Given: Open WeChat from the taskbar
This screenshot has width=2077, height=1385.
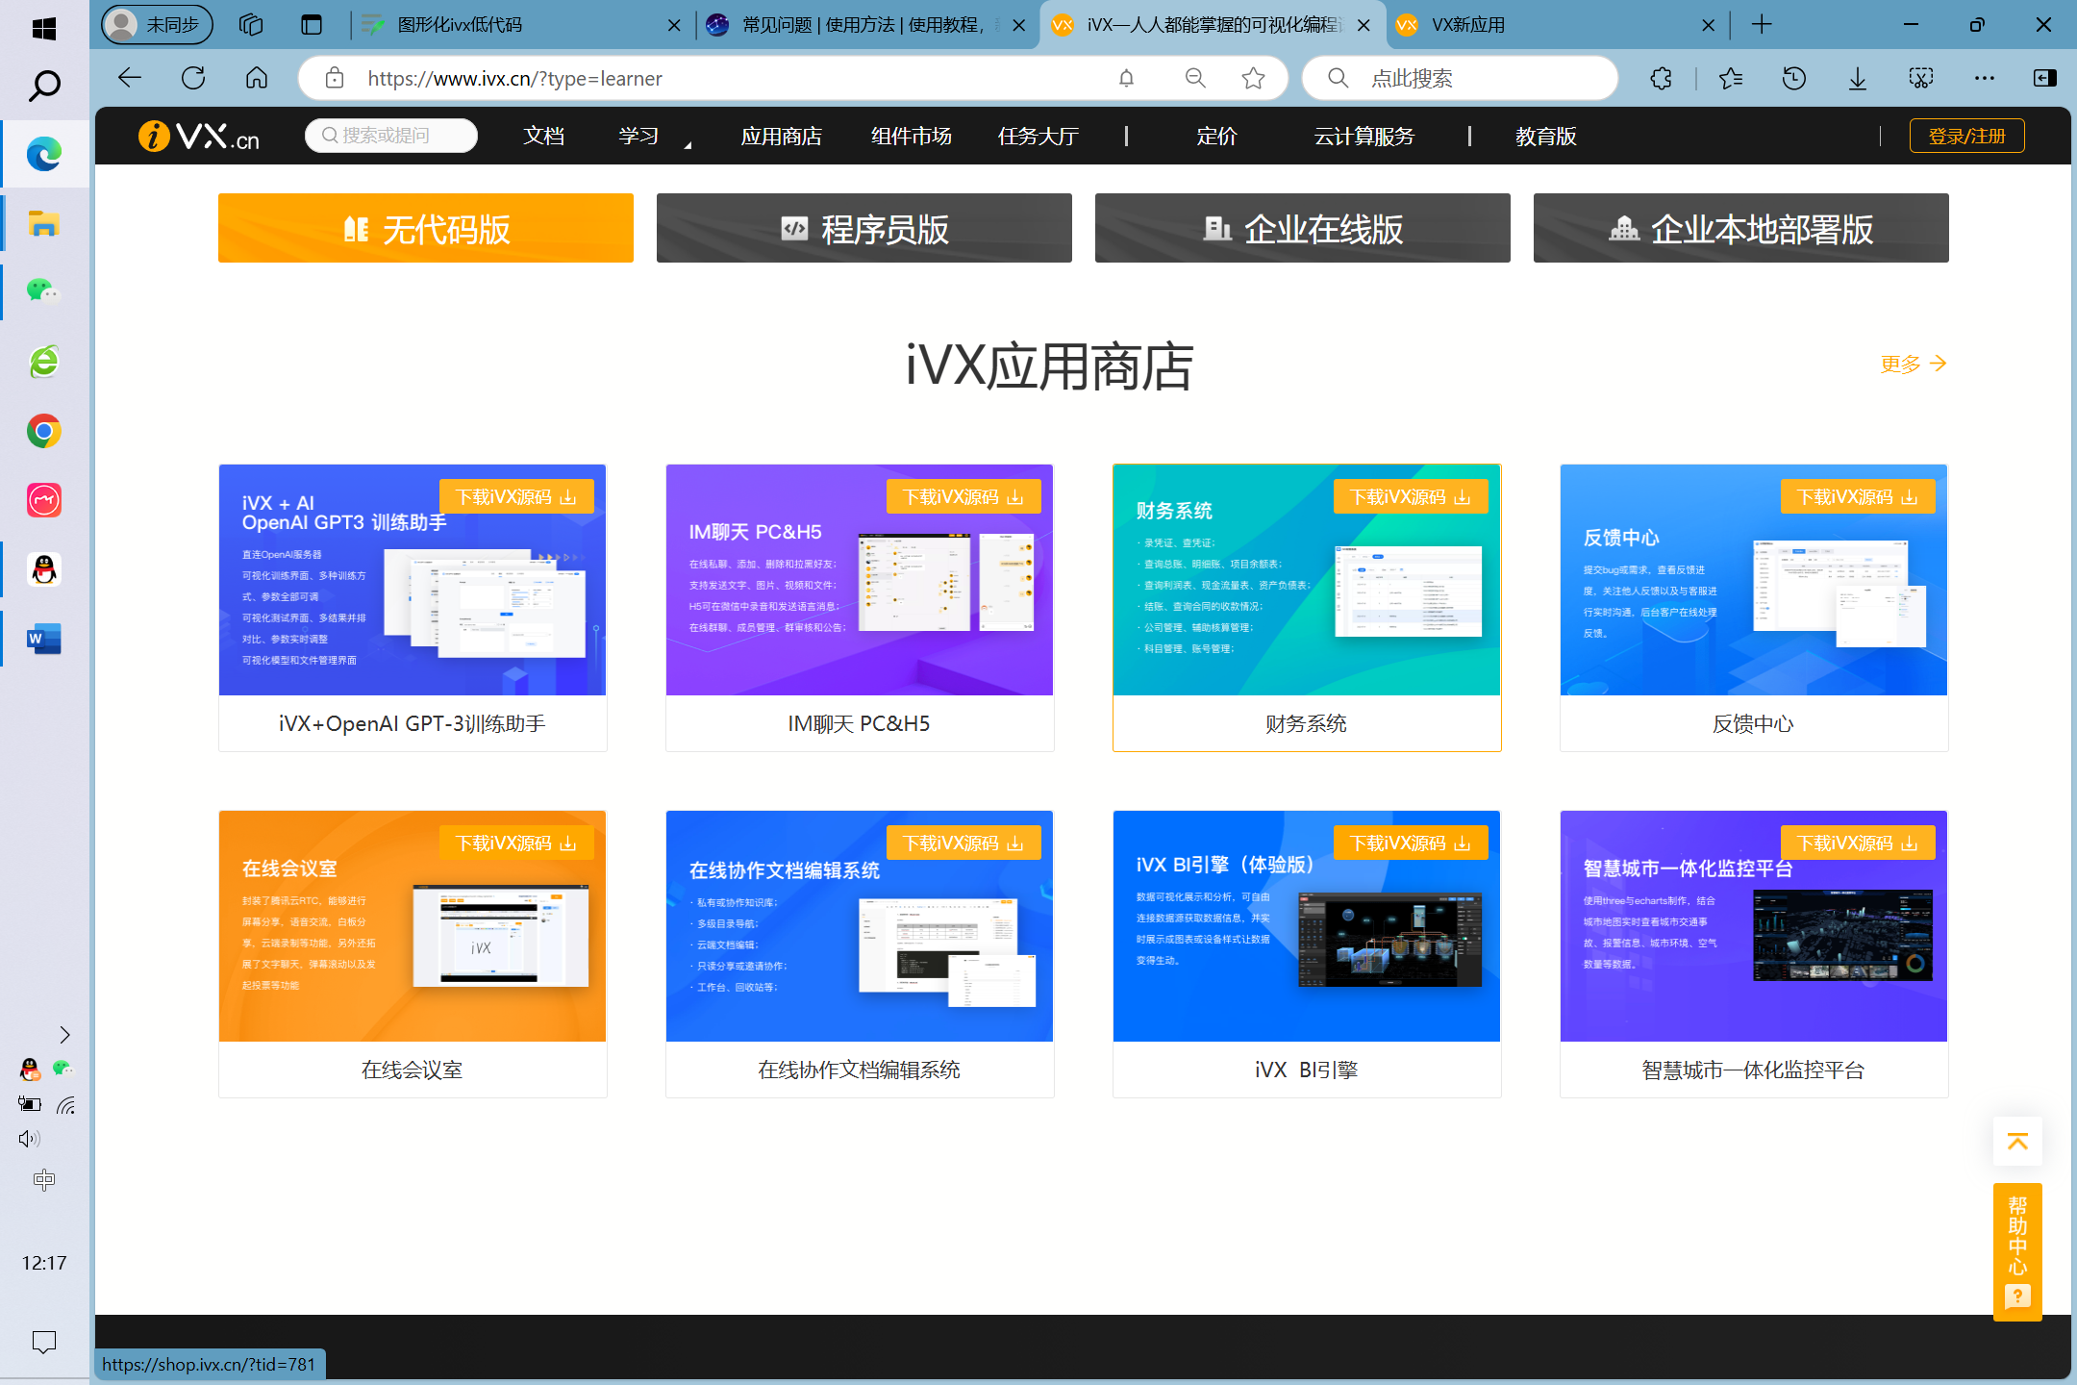Looking at the screenshot, I should coord(44,291).
